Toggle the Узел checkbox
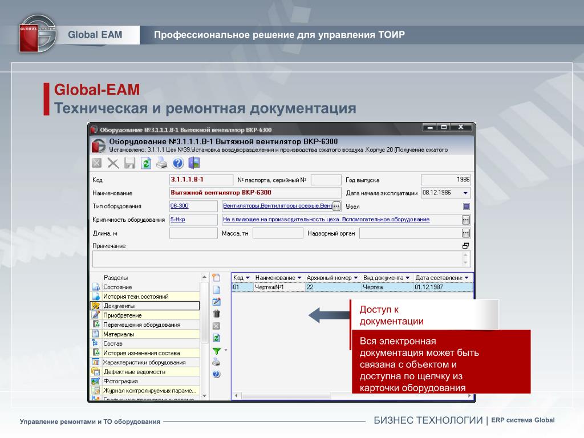The height and width of the screenshot is (438, 584). click(467, 206)
